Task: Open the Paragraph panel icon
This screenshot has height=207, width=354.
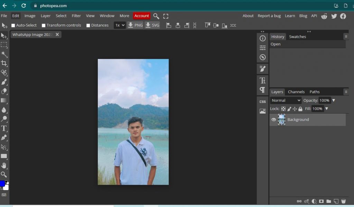Action: point(263,90)
